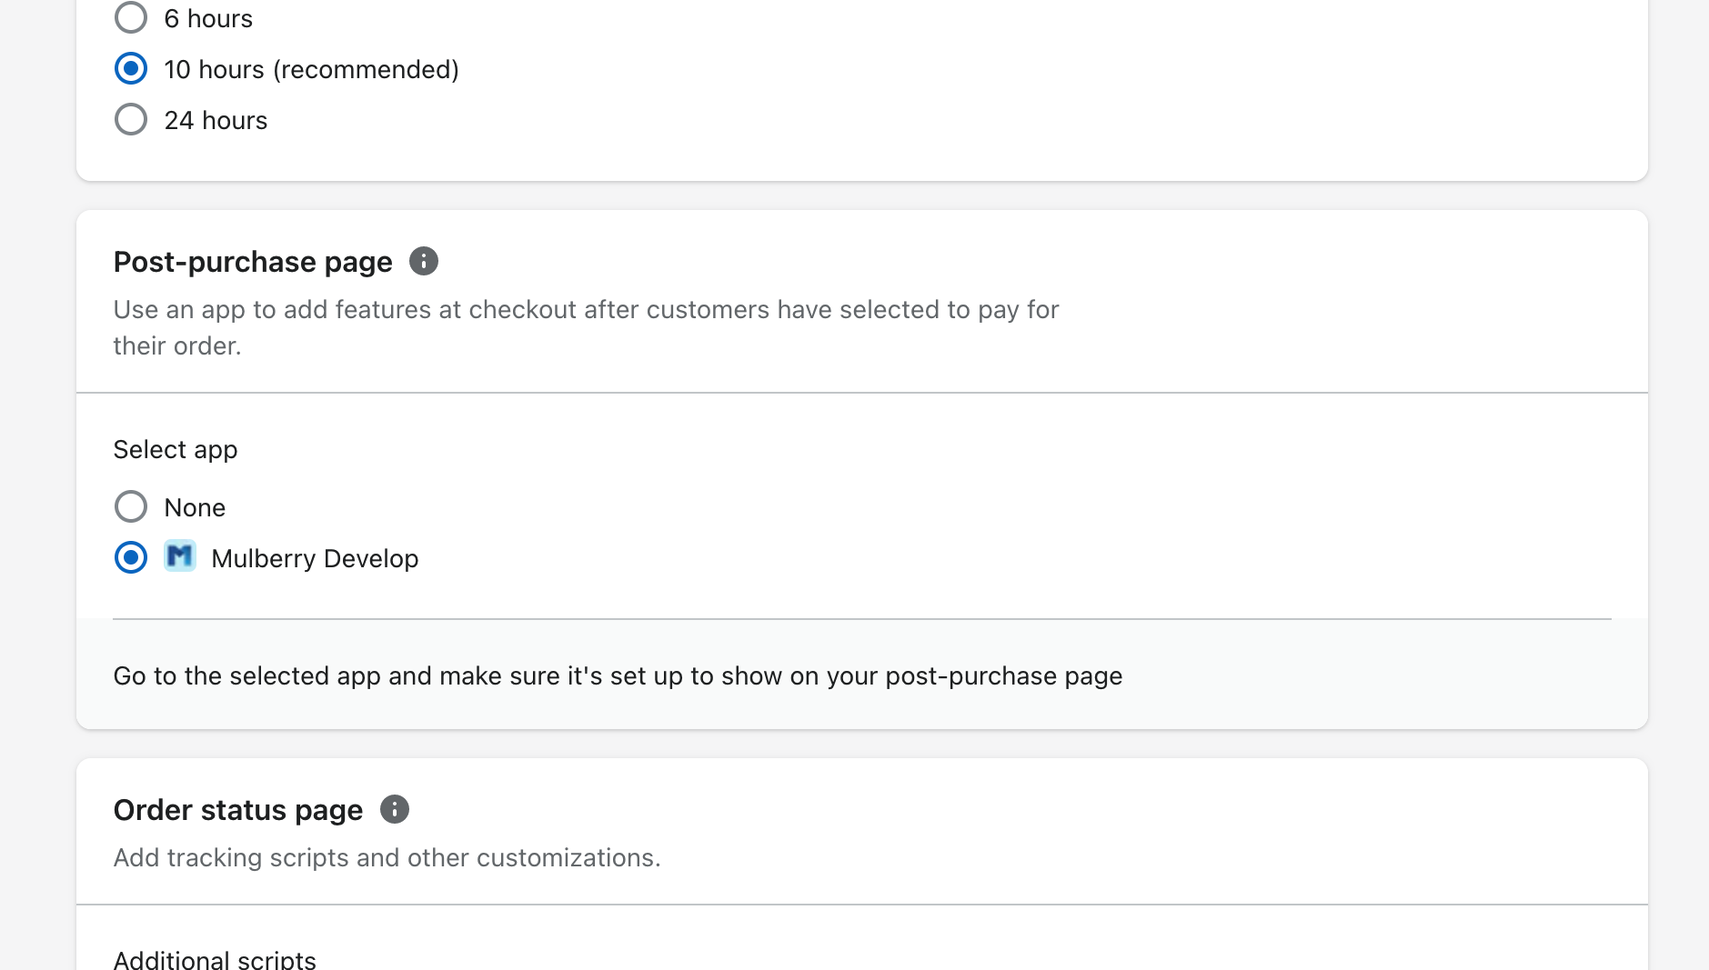
Task: Click the "Go to the selected app" notice
Action: click(x=618, y=676)
